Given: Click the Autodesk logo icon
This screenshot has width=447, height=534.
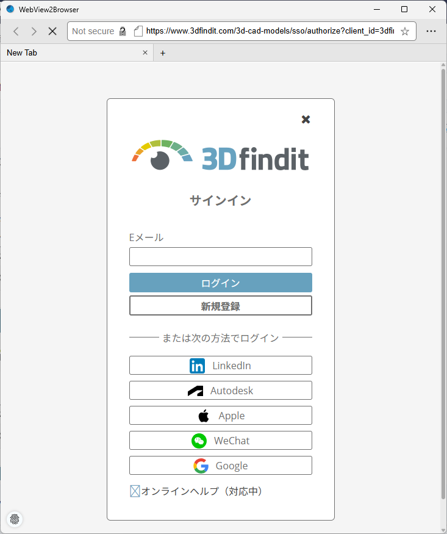Looking at the screenshot, I should click(196, 391).
